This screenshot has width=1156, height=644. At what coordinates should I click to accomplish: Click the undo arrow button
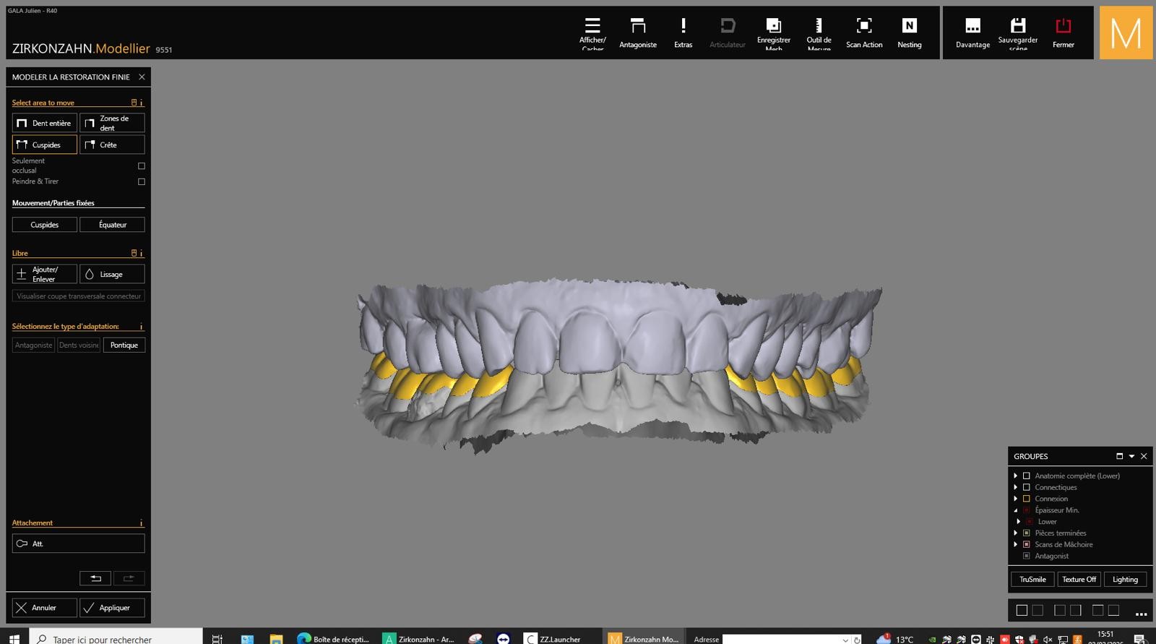point(95,578)
